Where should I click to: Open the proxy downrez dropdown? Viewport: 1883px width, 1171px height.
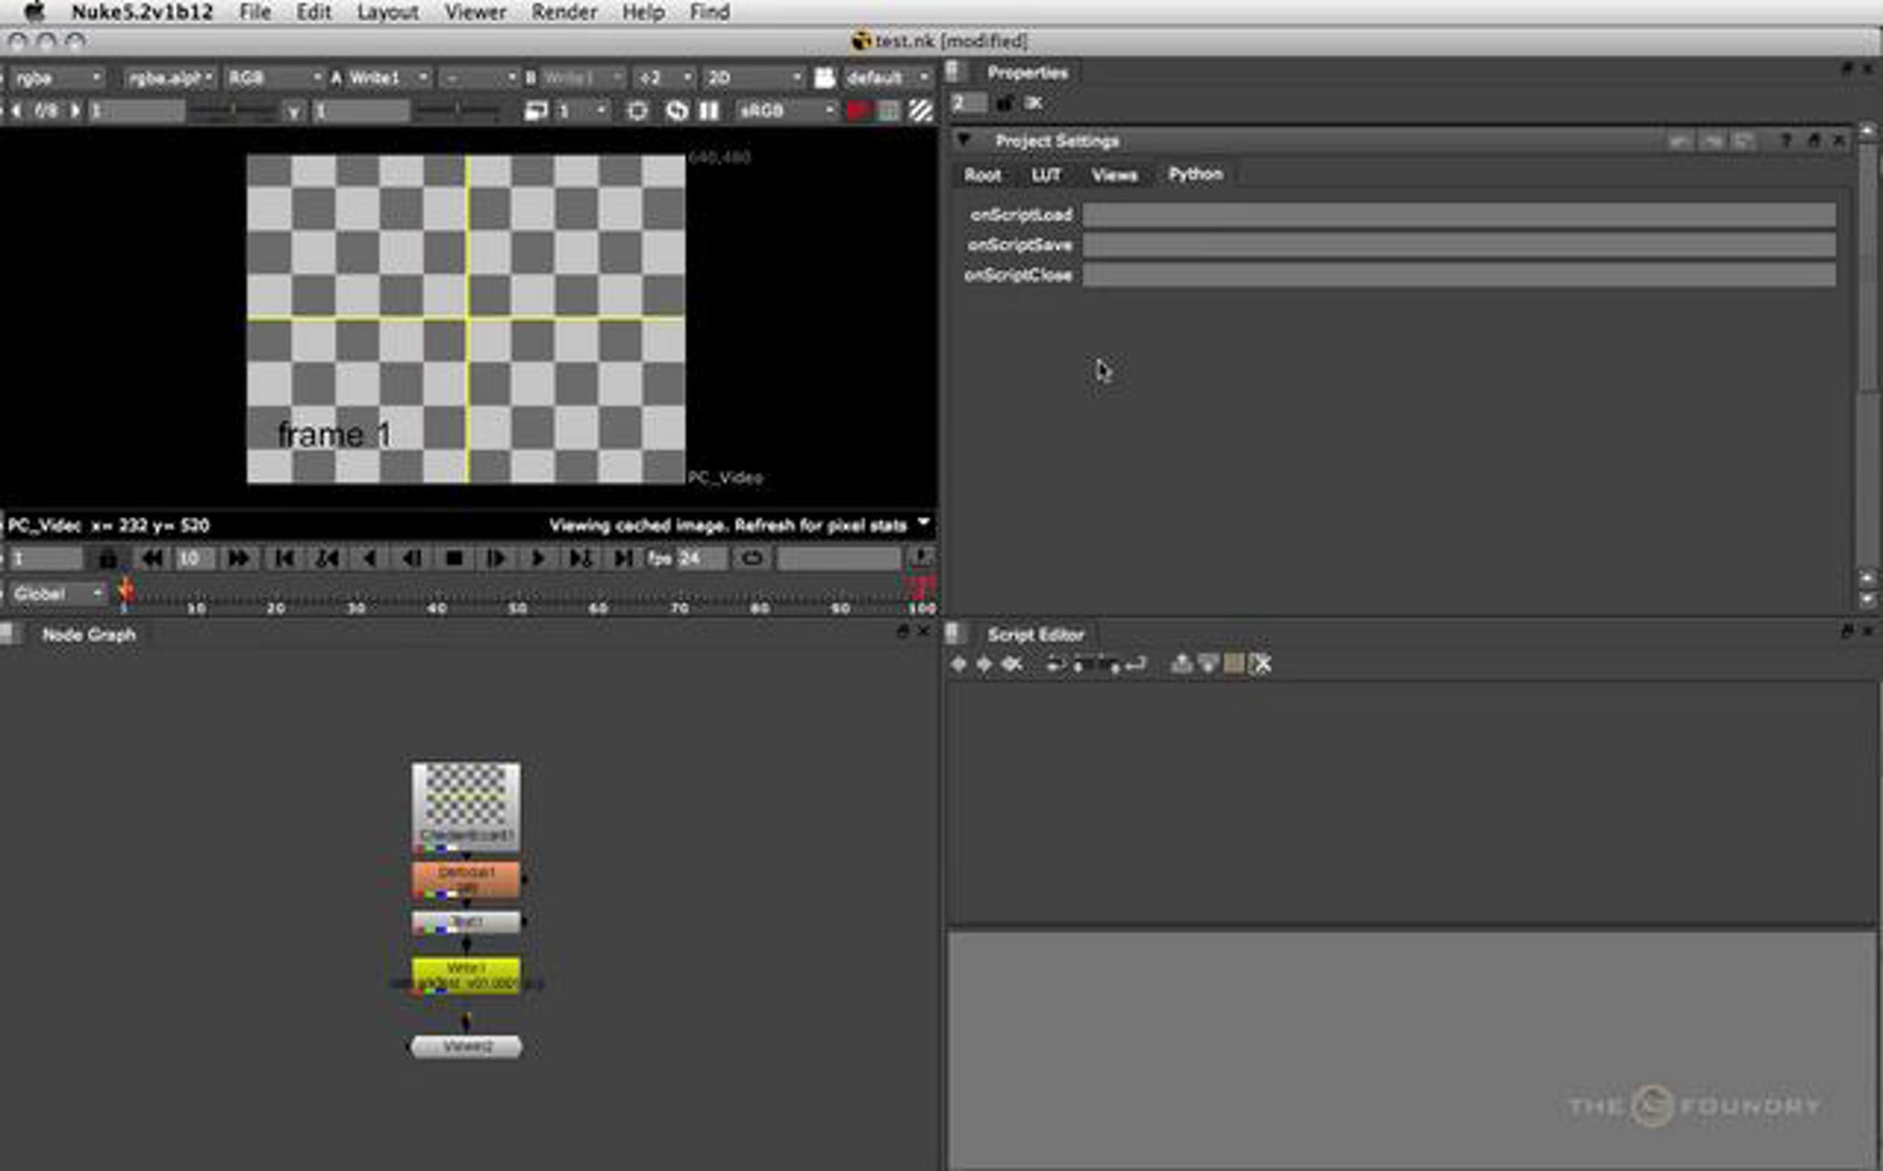point(581,111)
